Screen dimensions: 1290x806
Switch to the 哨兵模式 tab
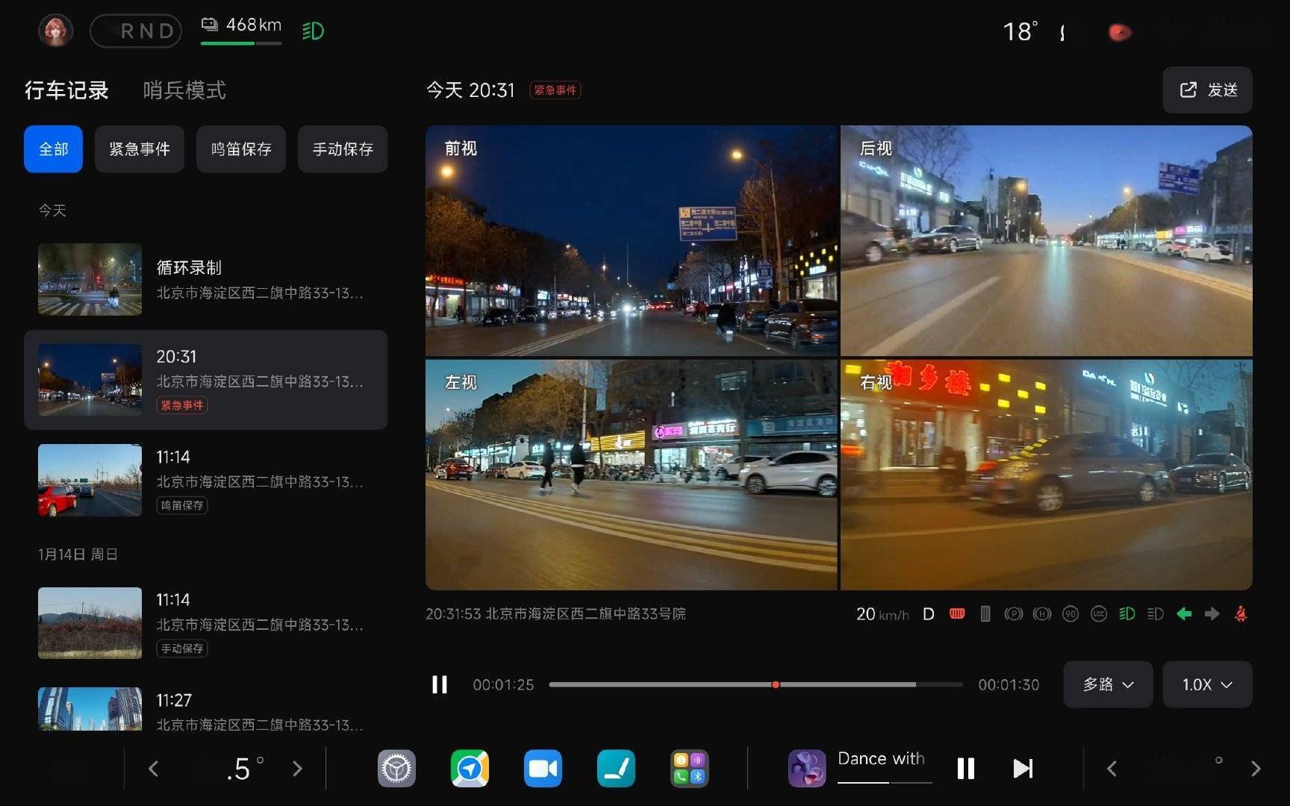tap(184, 90)
